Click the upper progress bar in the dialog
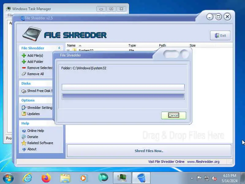 click(x=123, y=87)
